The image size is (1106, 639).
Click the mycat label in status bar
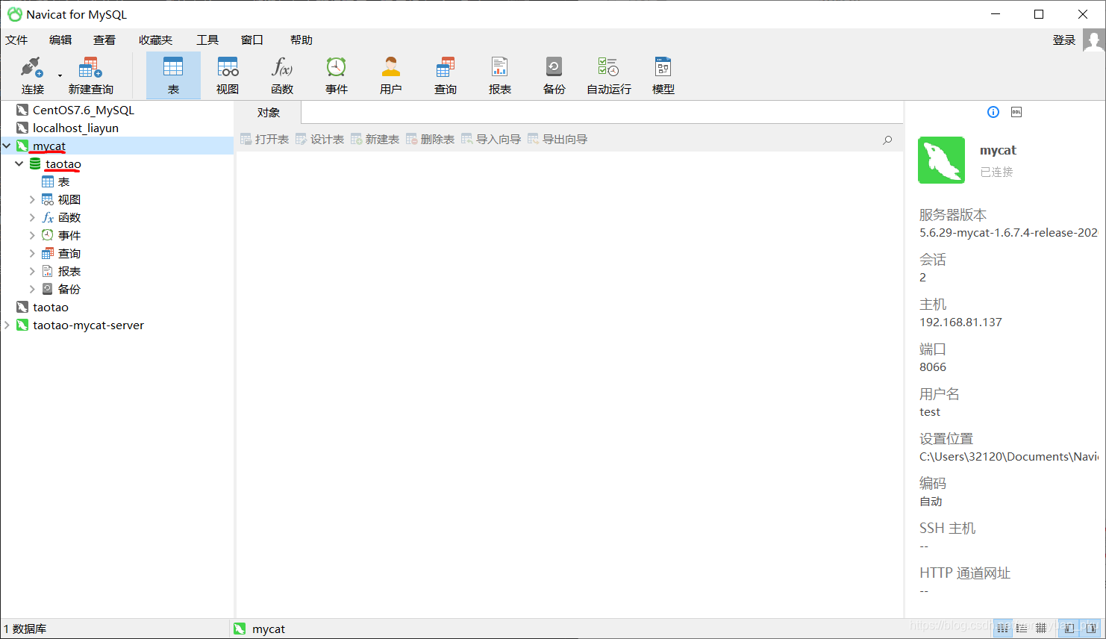tap(269, 629)
